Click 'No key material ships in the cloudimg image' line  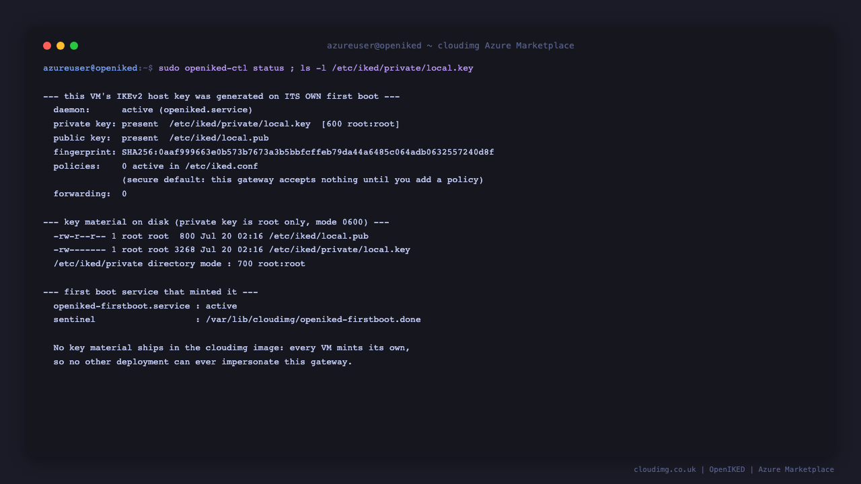[232, 348]
